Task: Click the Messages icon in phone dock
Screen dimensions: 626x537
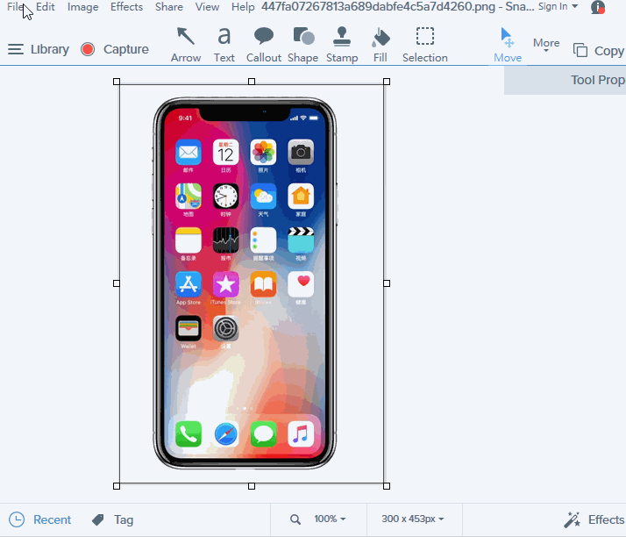Action: [264, 434]
